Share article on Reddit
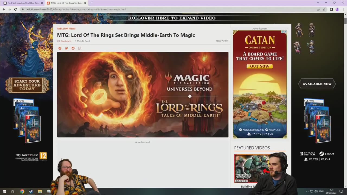This screenshot has height=195, width=347. 73,48
